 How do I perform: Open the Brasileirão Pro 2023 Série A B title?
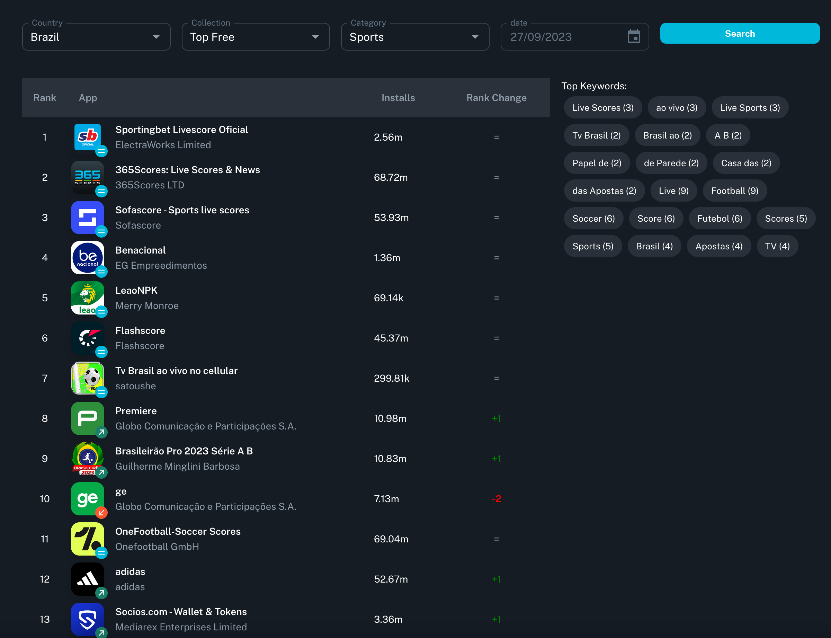click(x=184, y=452)
